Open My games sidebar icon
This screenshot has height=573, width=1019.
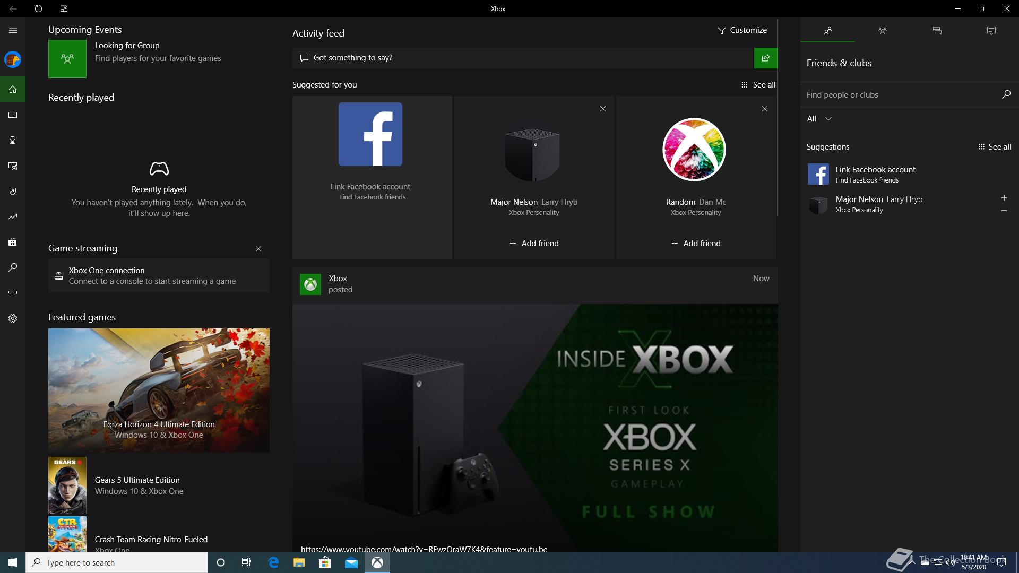pyautogui.click(x=13, y=115)
